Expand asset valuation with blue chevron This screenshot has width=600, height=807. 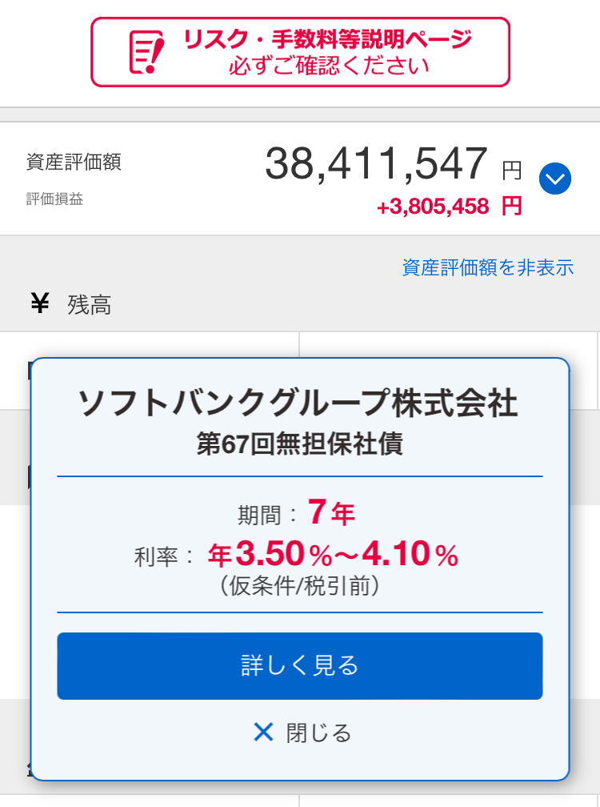(x=555, y=179)
